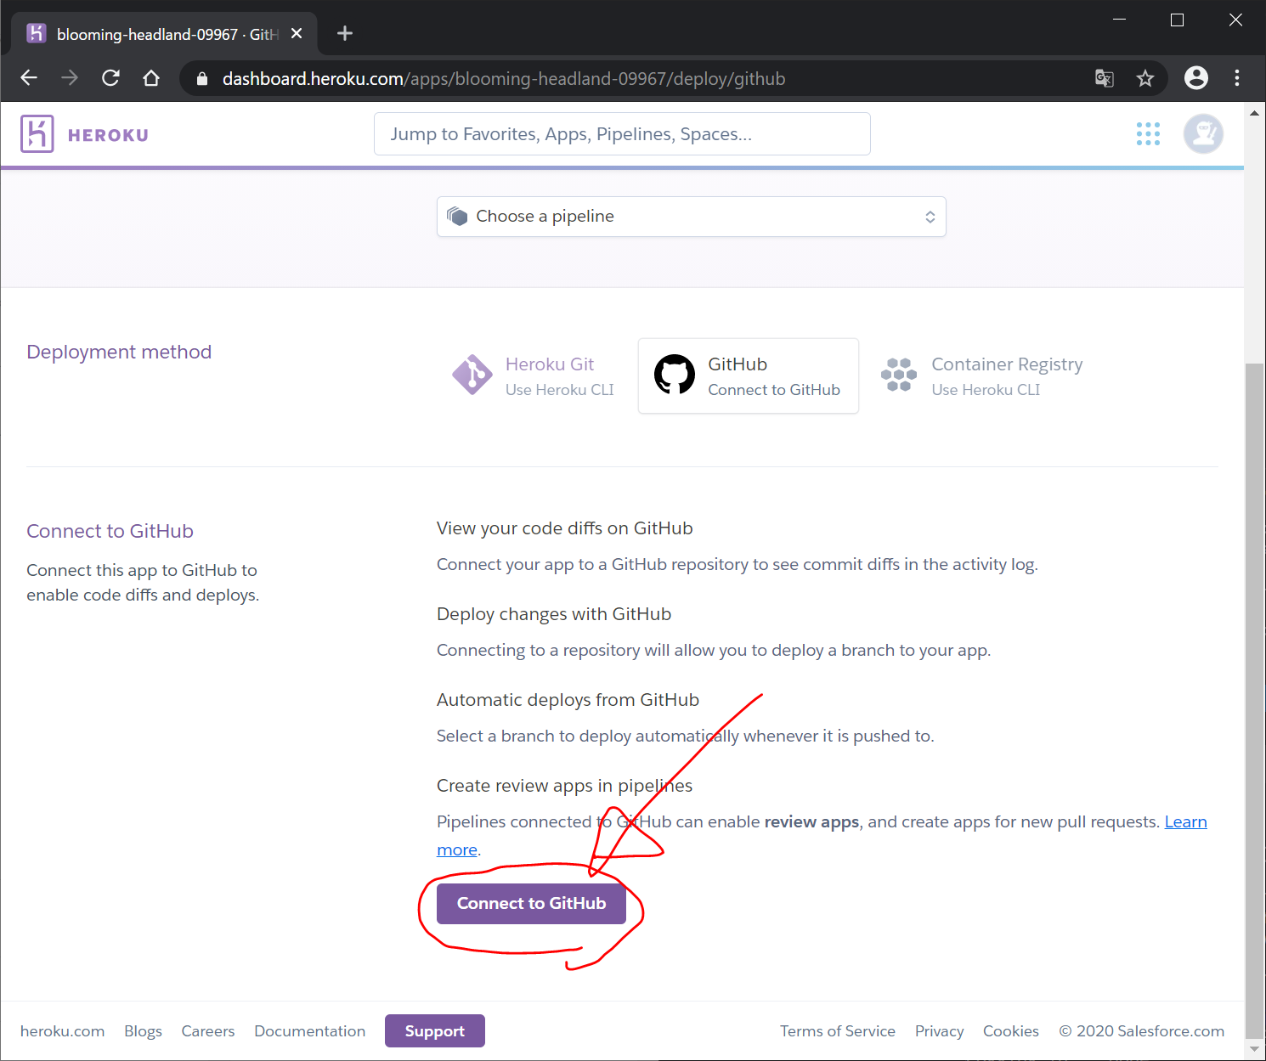Click the Deployment method heading
This screenshot has width=1266, height=1061.
coord(119,352)
